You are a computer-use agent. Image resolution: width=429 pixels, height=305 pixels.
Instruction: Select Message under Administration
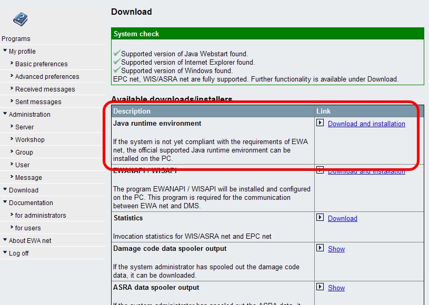[x=29, y=177]
